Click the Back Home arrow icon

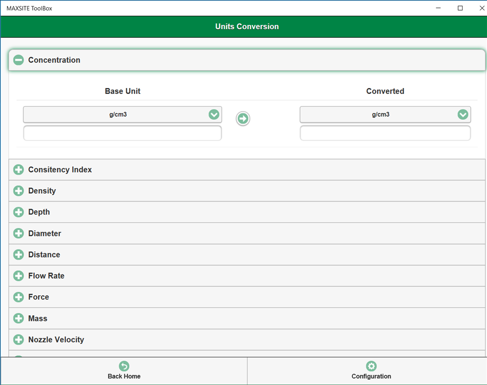pyautogui.click(x=124, y=365)
